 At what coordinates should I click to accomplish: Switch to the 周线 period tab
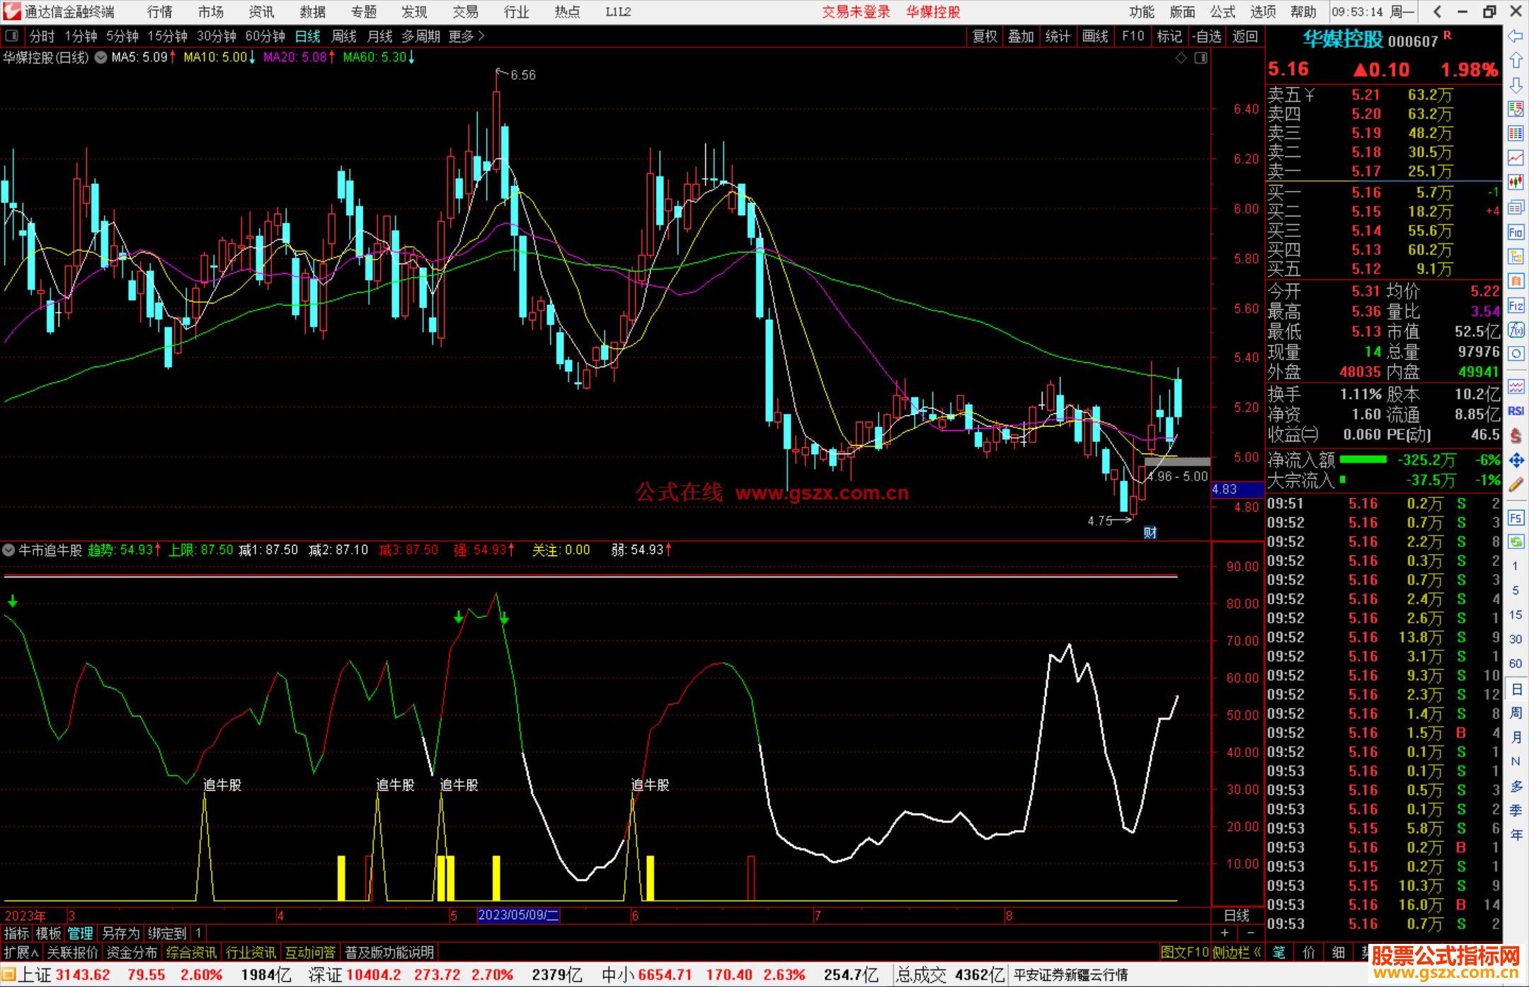click(x=344, y=36)
